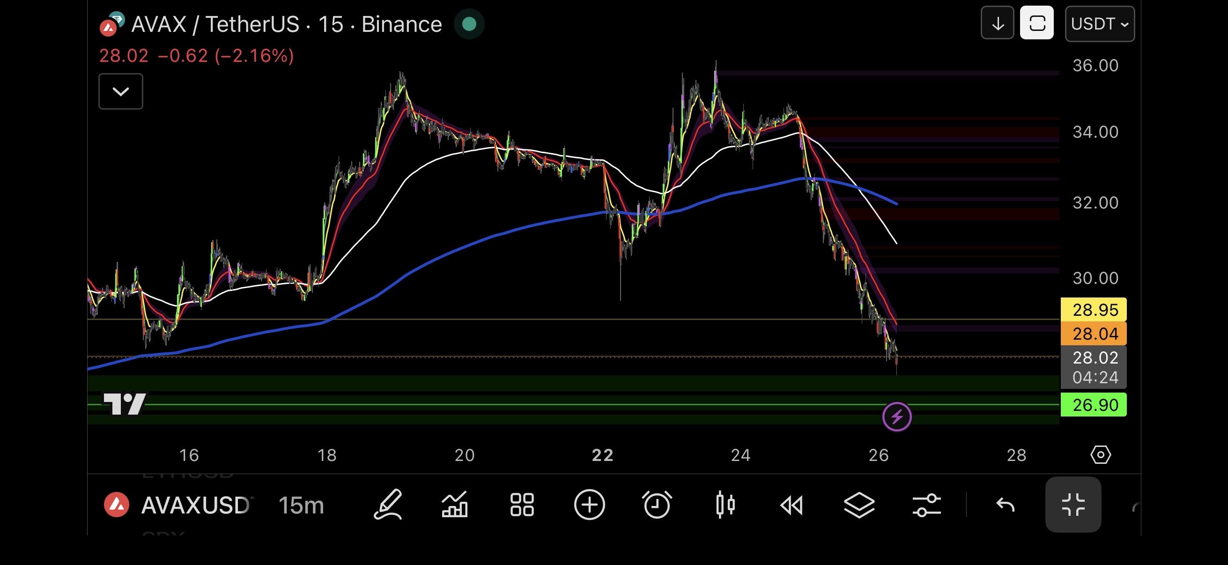Create an alert with the clock icon
1228x565 pixels.
point(657,505)
